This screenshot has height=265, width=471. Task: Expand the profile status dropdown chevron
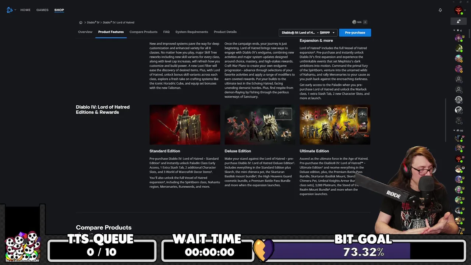(464, 10)
